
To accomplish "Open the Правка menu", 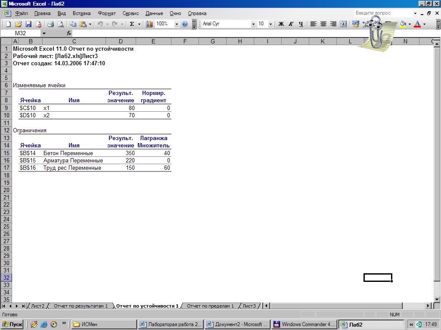I will pyautogui.click(x=43, y=13).
